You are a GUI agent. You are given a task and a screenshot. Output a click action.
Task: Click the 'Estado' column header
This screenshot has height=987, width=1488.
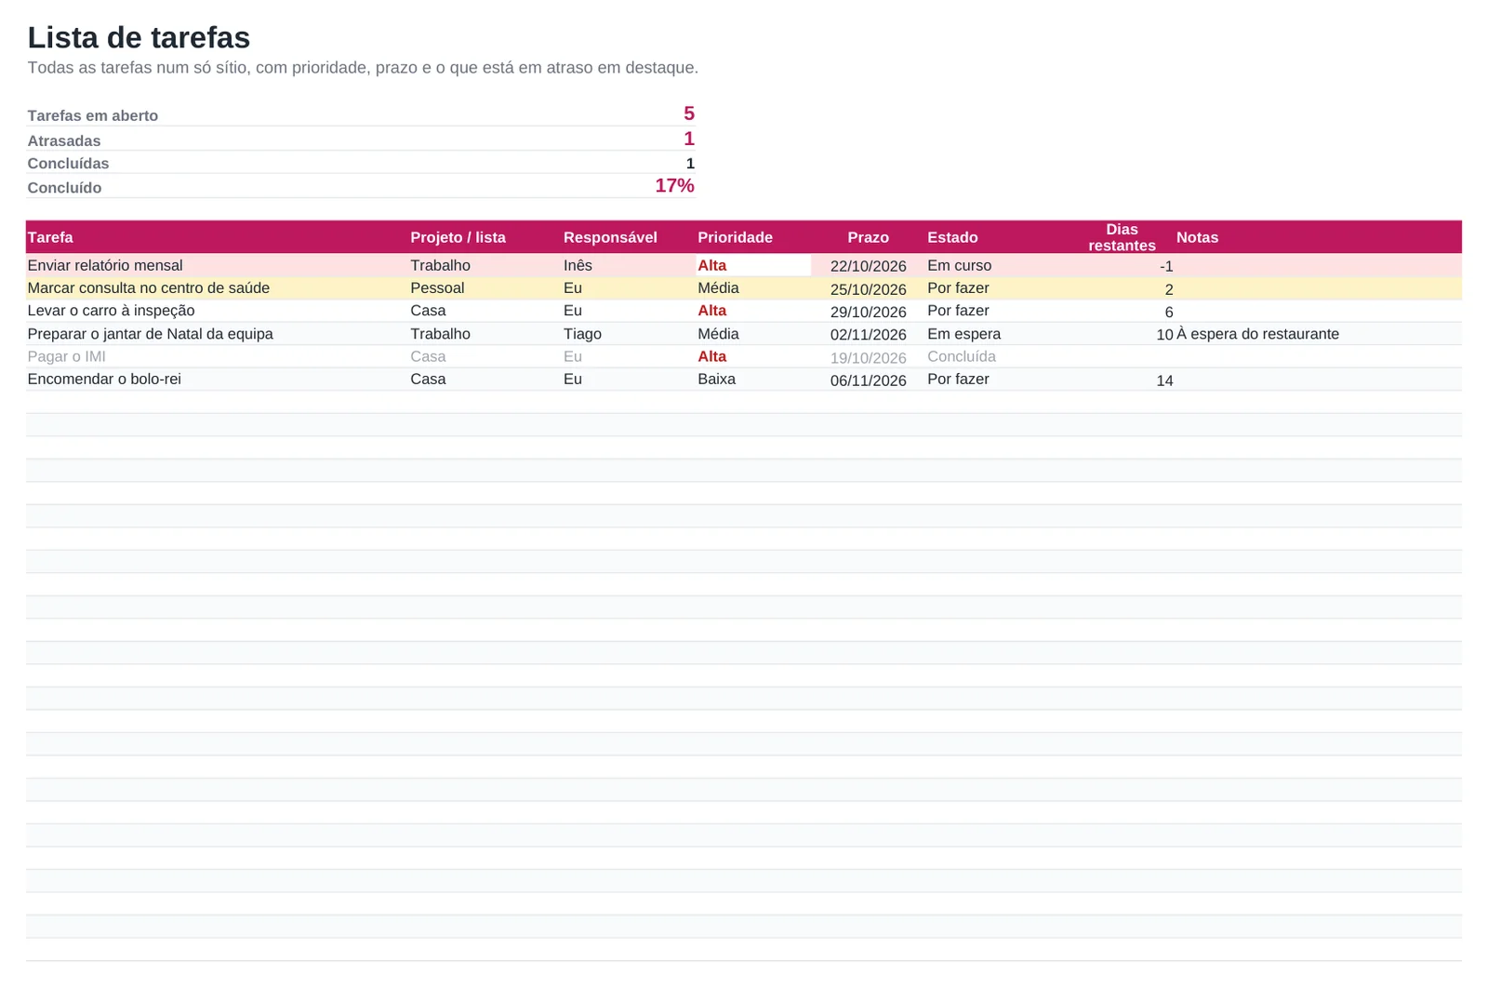coord(952,237)
